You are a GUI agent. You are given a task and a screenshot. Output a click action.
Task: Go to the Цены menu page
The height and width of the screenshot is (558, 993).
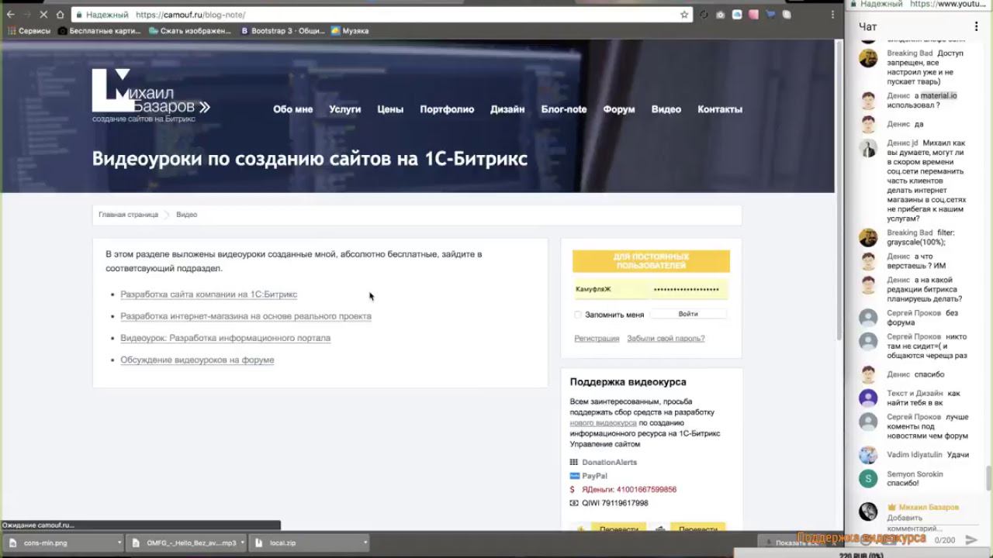pos(390,109)
